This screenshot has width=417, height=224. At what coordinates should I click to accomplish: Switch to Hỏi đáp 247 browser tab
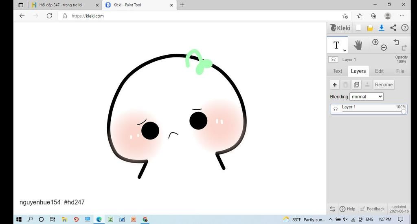[x=61, y=5]
